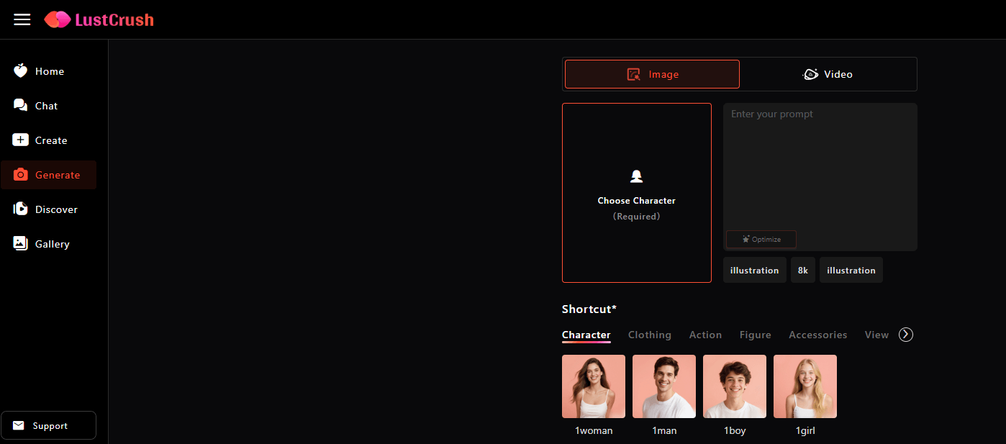Select the Action shortcut category

point(705,334)
